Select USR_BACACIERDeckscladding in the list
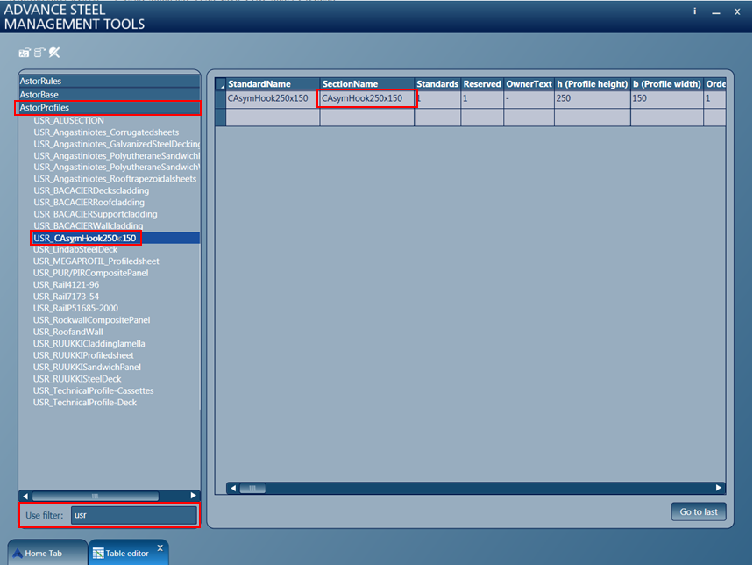The image size is (753, 565). pos(91,190)
